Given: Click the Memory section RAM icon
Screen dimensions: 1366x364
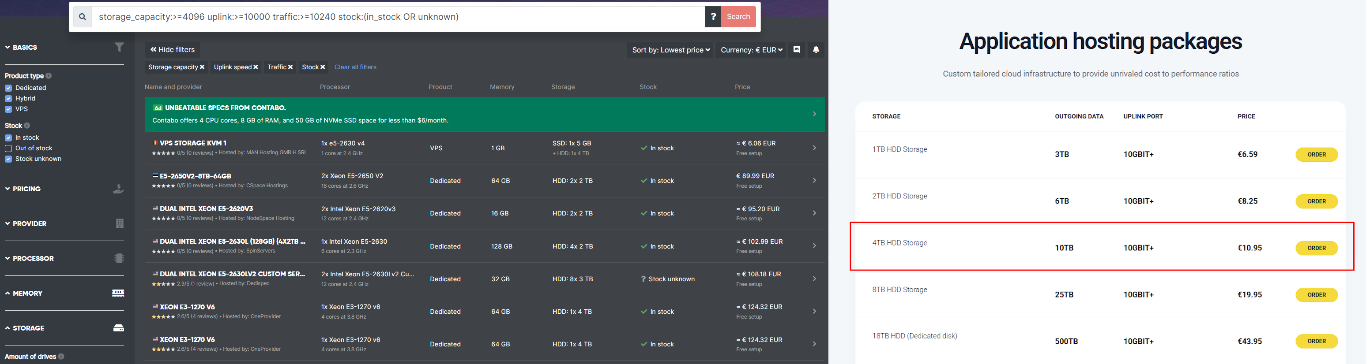Looking at the screenshot, I should click(x=118, y=293).
